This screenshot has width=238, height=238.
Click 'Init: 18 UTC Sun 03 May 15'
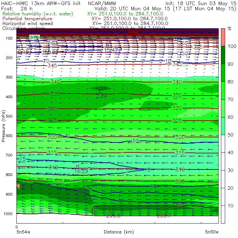tap(201, 3)
